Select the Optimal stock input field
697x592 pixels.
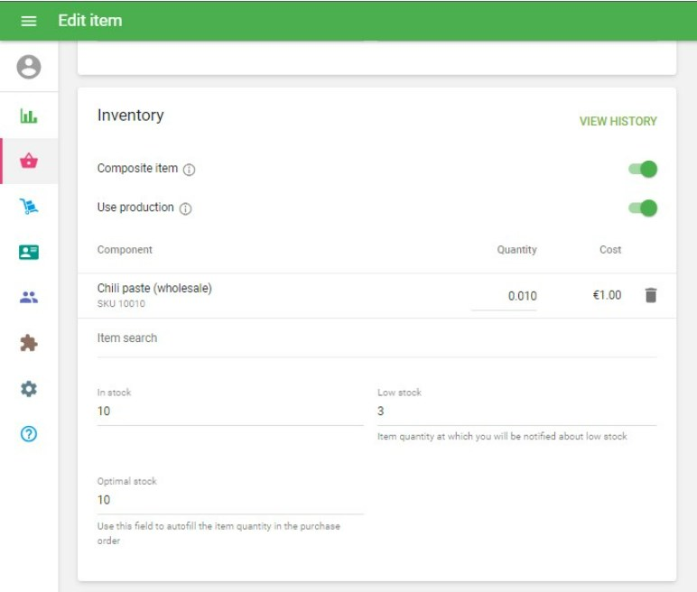(x=229, y=500)
